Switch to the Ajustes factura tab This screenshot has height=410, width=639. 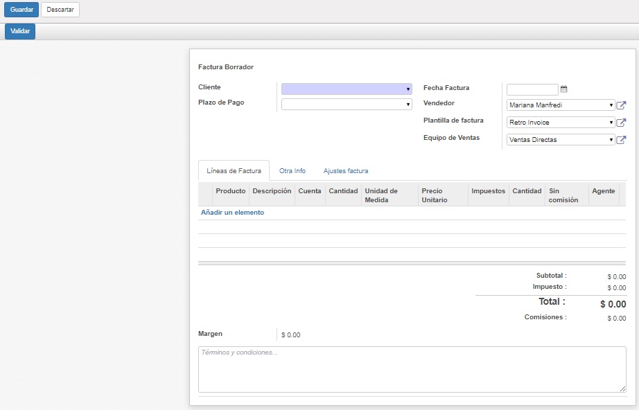[x=345, y=171]
